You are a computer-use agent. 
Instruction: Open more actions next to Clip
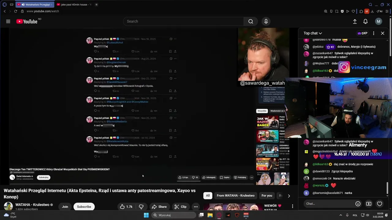(196, 207)
